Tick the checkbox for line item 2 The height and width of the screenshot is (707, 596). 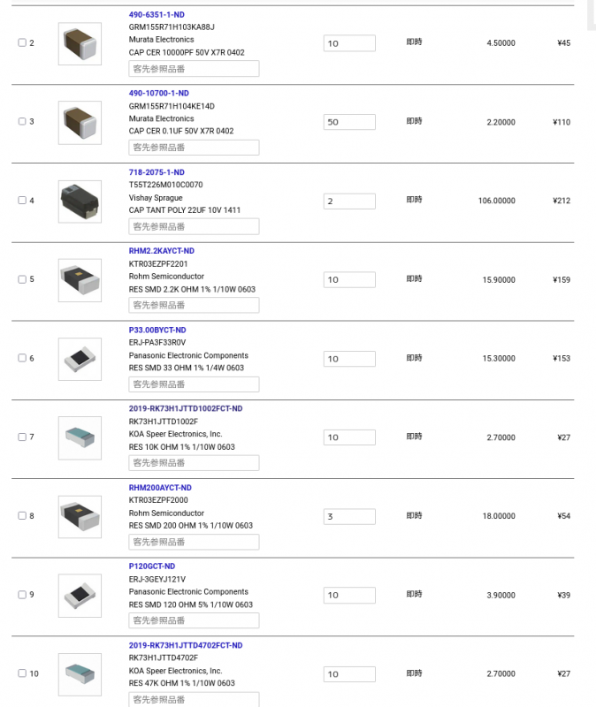22,43
